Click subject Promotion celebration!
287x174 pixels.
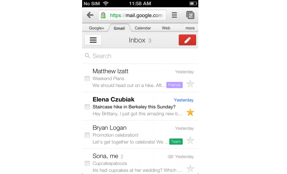pos(115,135)
